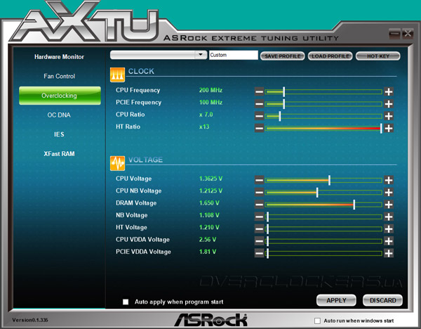The width and height of the screenshot is (421, 329).
Task: Open Hardware Monitor section
Action: click(x=59, y=57)
